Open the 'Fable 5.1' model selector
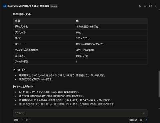160x123 pixels. pos(133,120)
